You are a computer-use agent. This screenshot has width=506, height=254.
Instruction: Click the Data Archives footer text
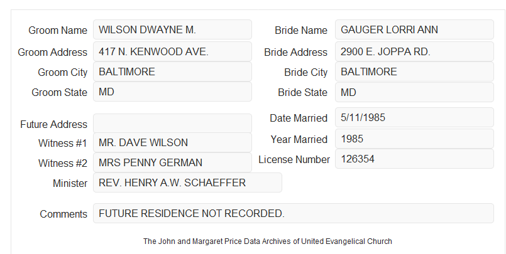[x=268, y=241]
